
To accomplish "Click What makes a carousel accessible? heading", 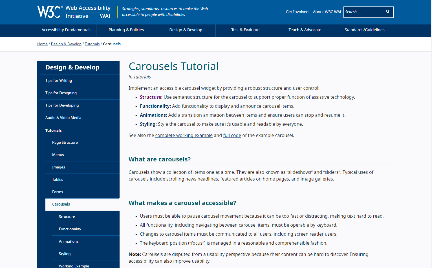I will click(182, 203).
